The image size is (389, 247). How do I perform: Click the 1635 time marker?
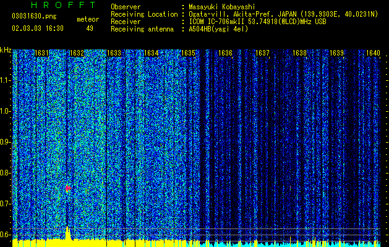click(x=188, y=53)
